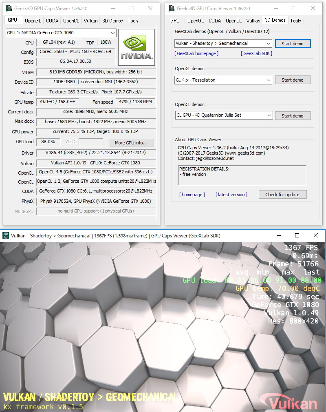Click OpenCL 1.2 info field
This screenshot has width=326, height=412.
[x=96, y=182]
